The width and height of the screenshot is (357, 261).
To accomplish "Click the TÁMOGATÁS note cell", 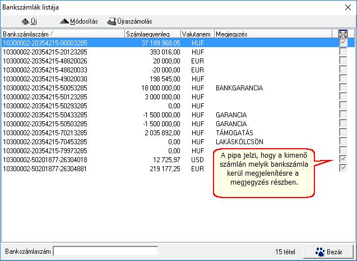I will [x=234, y=132].
